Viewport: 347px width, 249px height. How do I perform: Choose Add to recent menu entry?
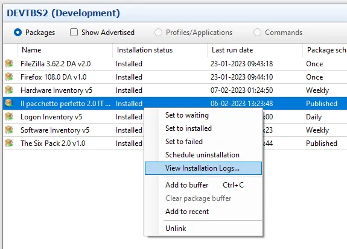(203, 212)
